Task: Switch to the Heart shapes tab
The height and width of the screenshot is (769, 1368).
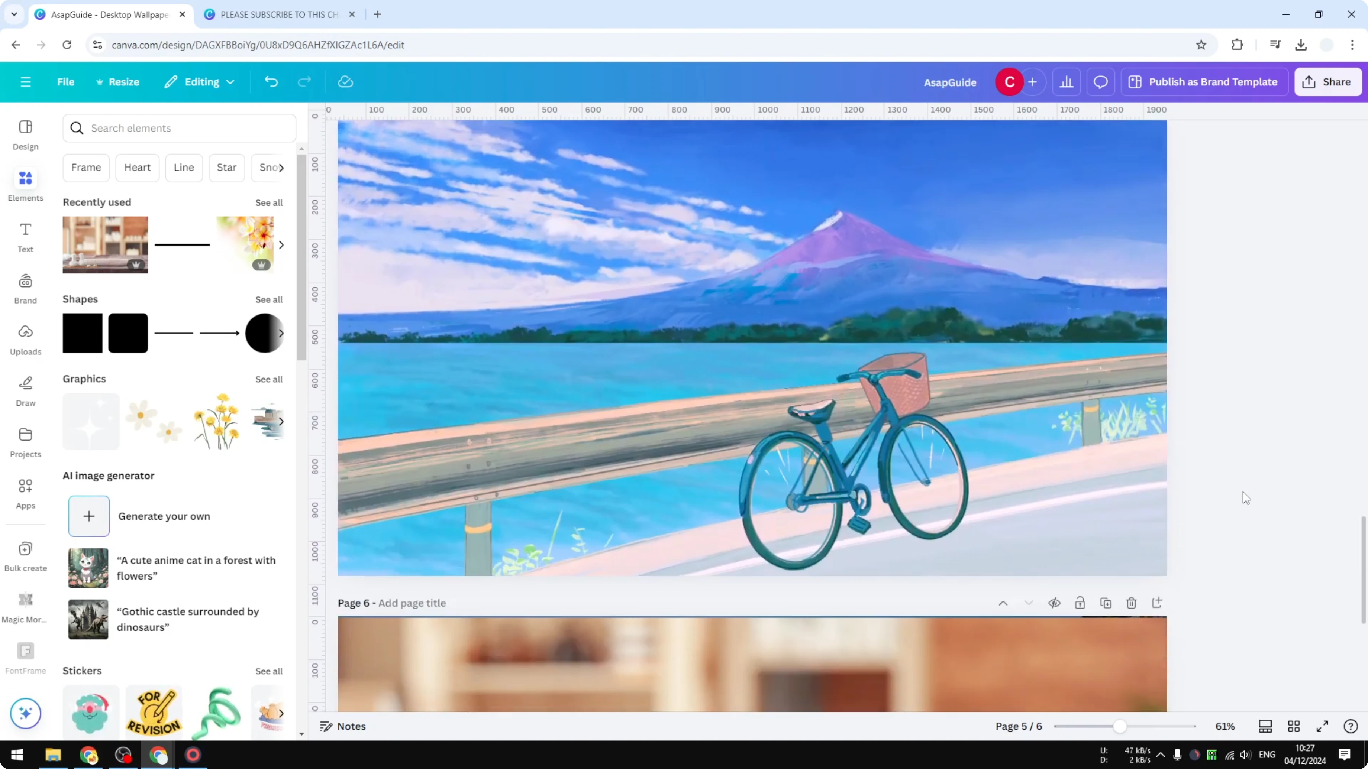Action: point(138,167)
